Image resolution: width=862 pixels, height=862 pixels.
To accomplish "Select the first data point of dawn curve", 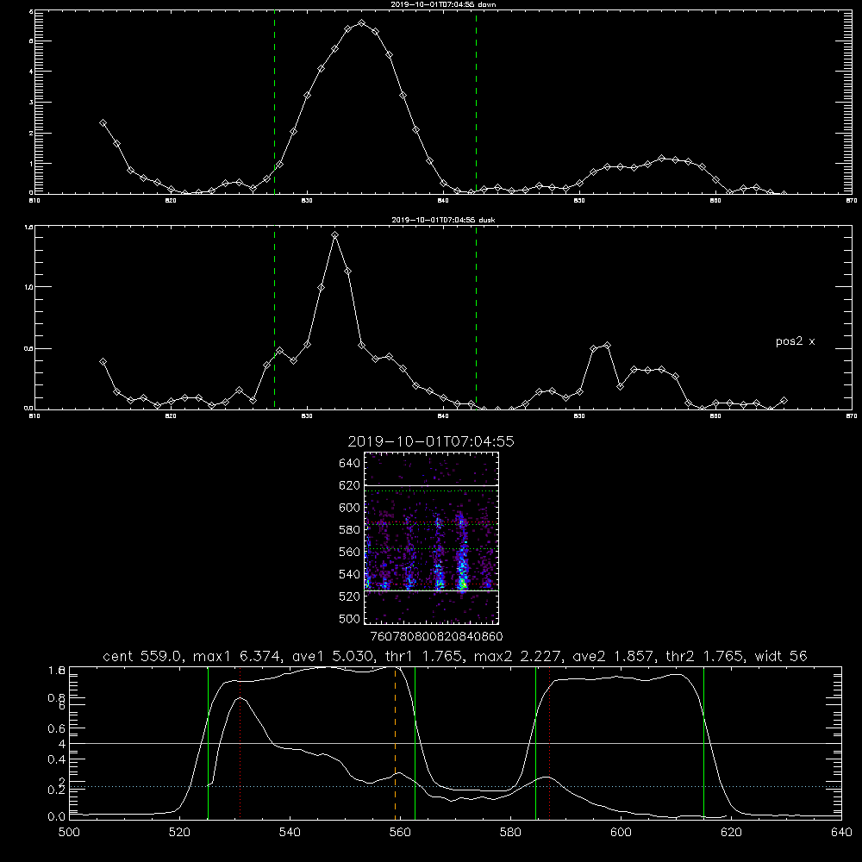I will [x=103, y=123].
